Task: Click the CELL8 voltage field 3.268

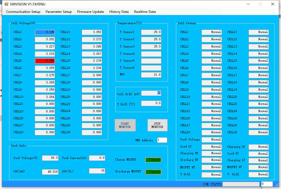Action: [45, 82]
